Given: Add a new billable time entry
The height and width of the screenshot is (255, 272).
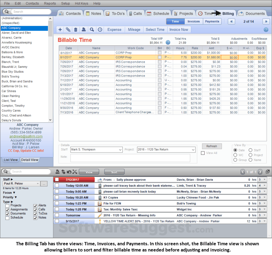Looking at the screenshot, I should (x=60, y=29).
